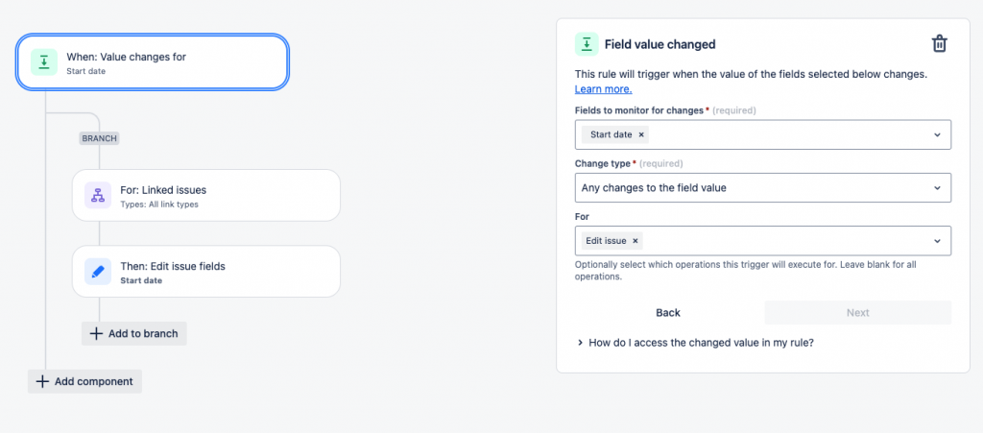This screenshot has height=433, width=983.
Task: Click the Linked issues branch icon
Action: tap(97, 196)
